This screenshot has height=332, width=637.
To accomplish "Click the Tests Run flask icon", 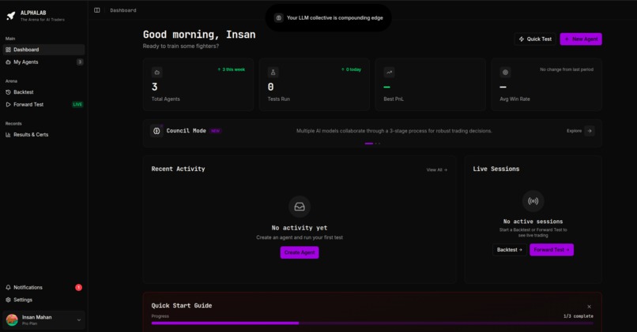I will (x=273, y=73).
